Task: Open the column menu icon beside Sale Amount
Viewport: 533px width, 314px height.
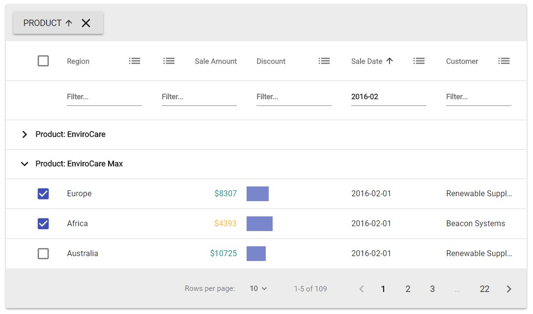Action: tap(169, 61)
